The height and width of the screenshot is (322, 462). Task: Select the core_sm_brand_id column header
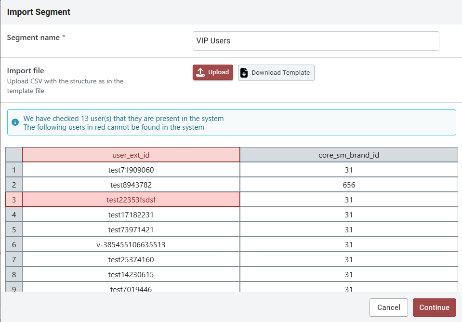349,155
